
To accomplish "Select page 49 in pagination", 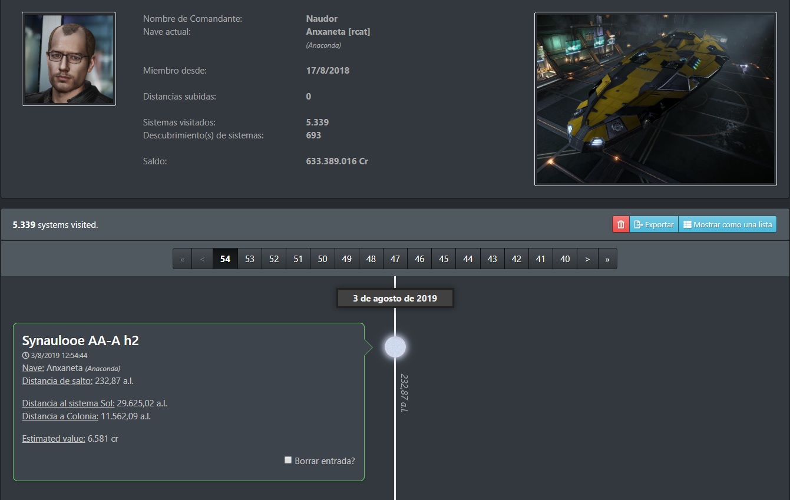I will (x=347, y=259).
